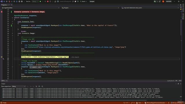Open the AgentInputData project dropdown
This screenshot has height=104, width=185.
(x=31, y=8)
